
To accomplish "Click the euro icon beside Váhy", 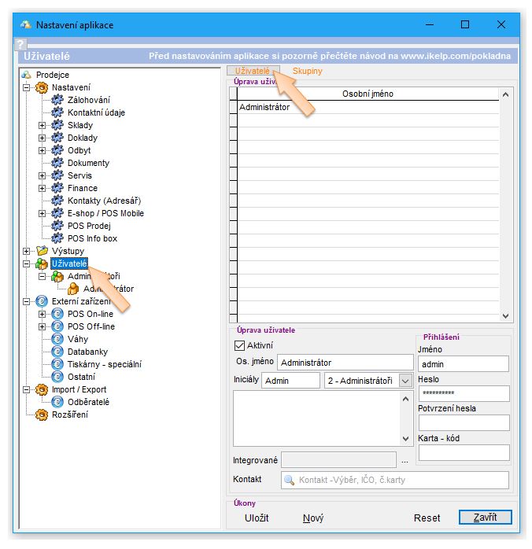I will click(57, 339).
